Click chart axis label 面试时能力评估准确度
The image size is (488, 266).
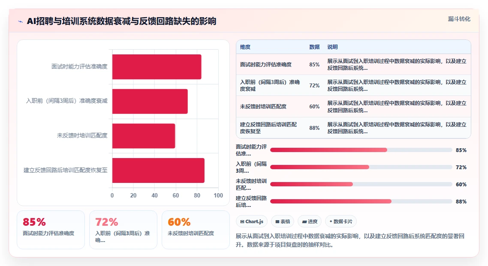click(79, 66)
